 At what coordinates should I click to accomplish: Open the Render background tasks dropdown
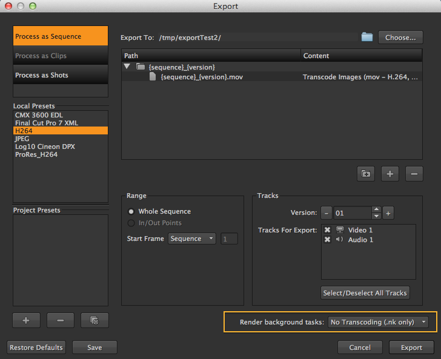(x=377, y=322)
